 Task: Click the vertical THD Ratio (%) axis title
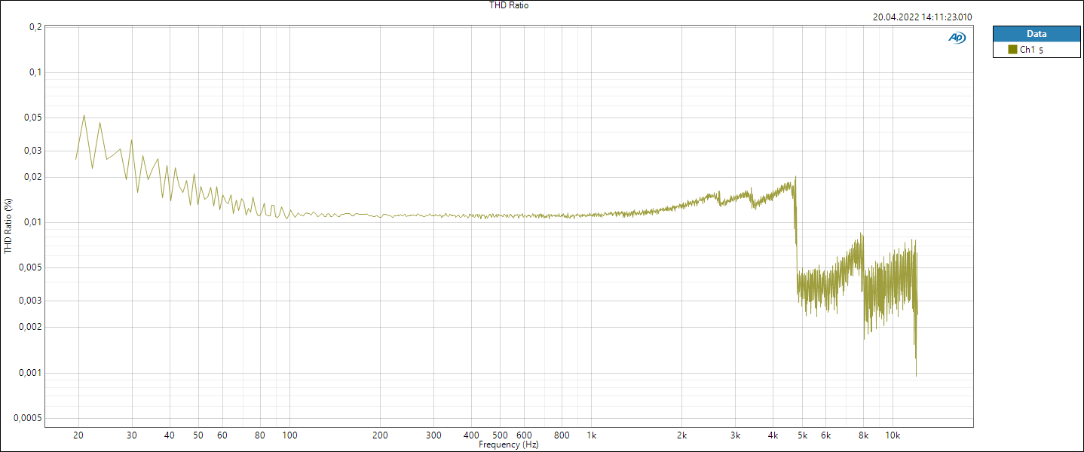(x=8, y=226)
